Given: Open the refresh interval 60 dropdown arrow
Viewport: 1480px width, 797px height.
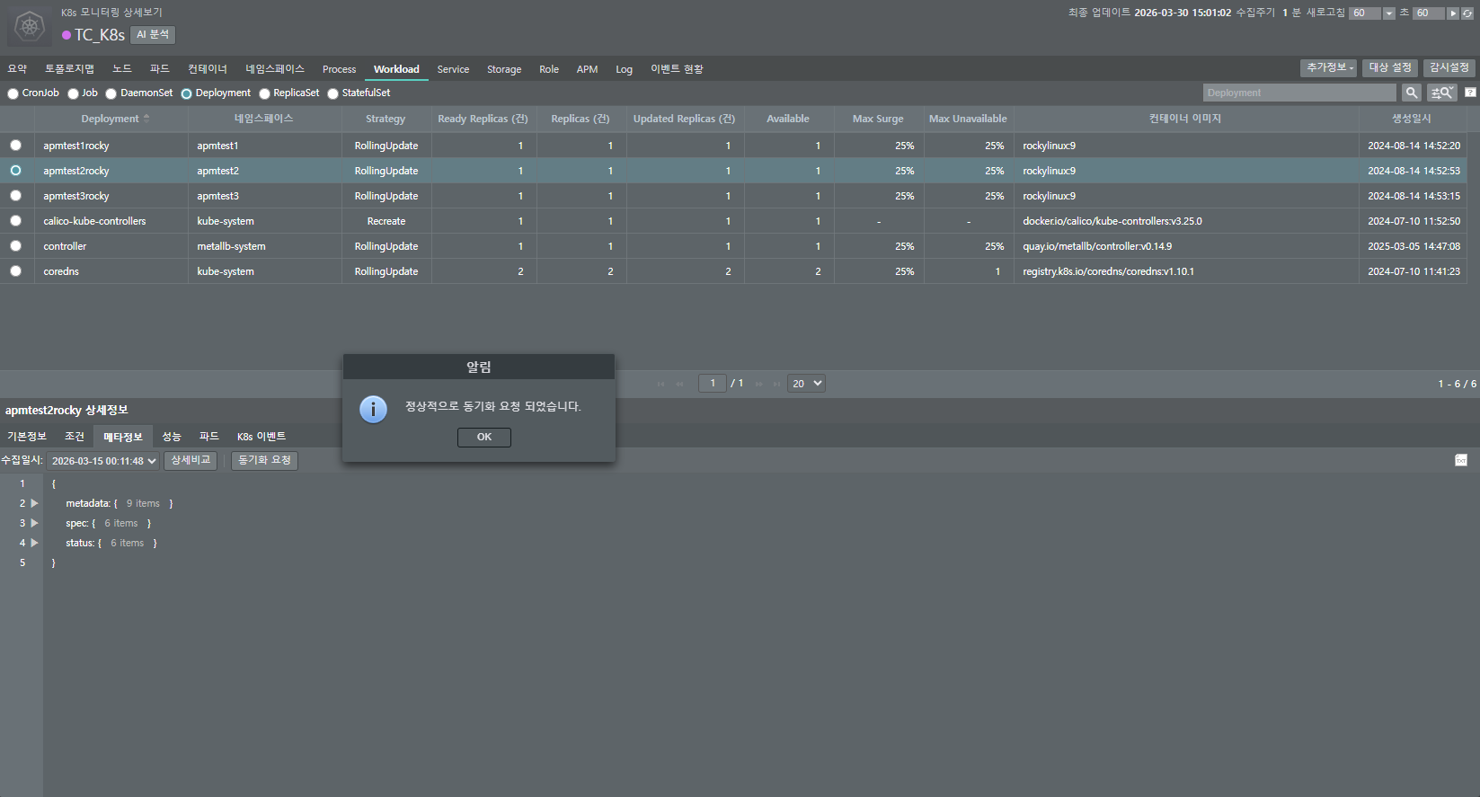Looking at the screenshot, I should point(1389,13).
